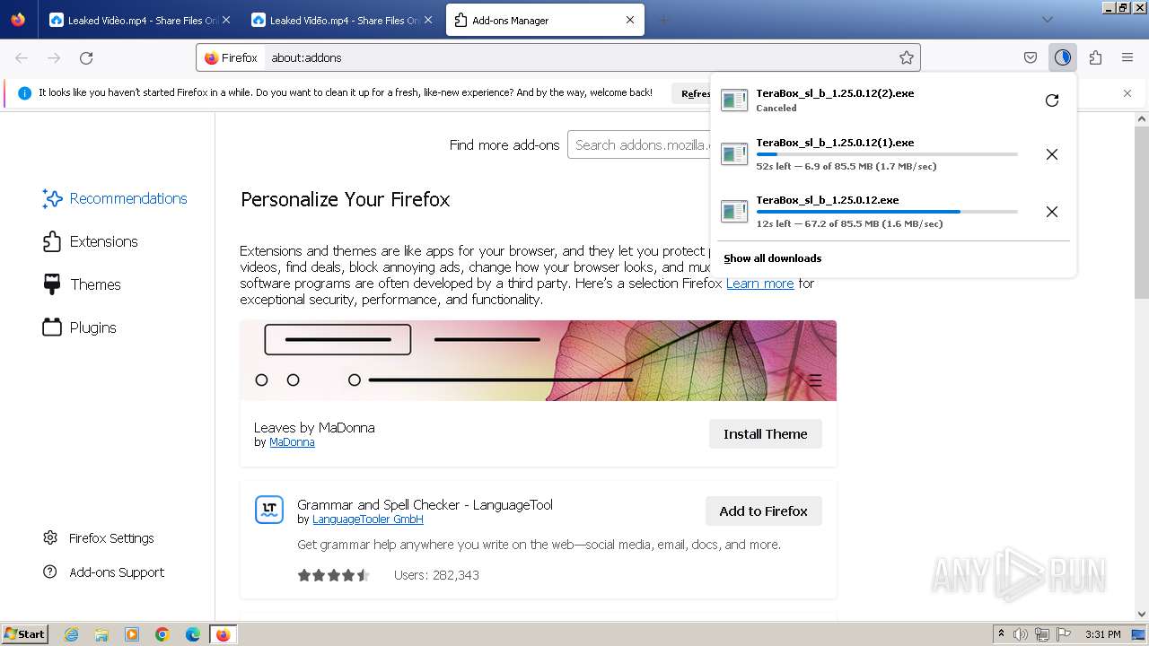This screenshot has height=646, width=1149.
Task: Cancel the TeraBox_sl_b_1.25.0.12(1).exe download
Action: pyautogui.click(x=1052, y=154)
